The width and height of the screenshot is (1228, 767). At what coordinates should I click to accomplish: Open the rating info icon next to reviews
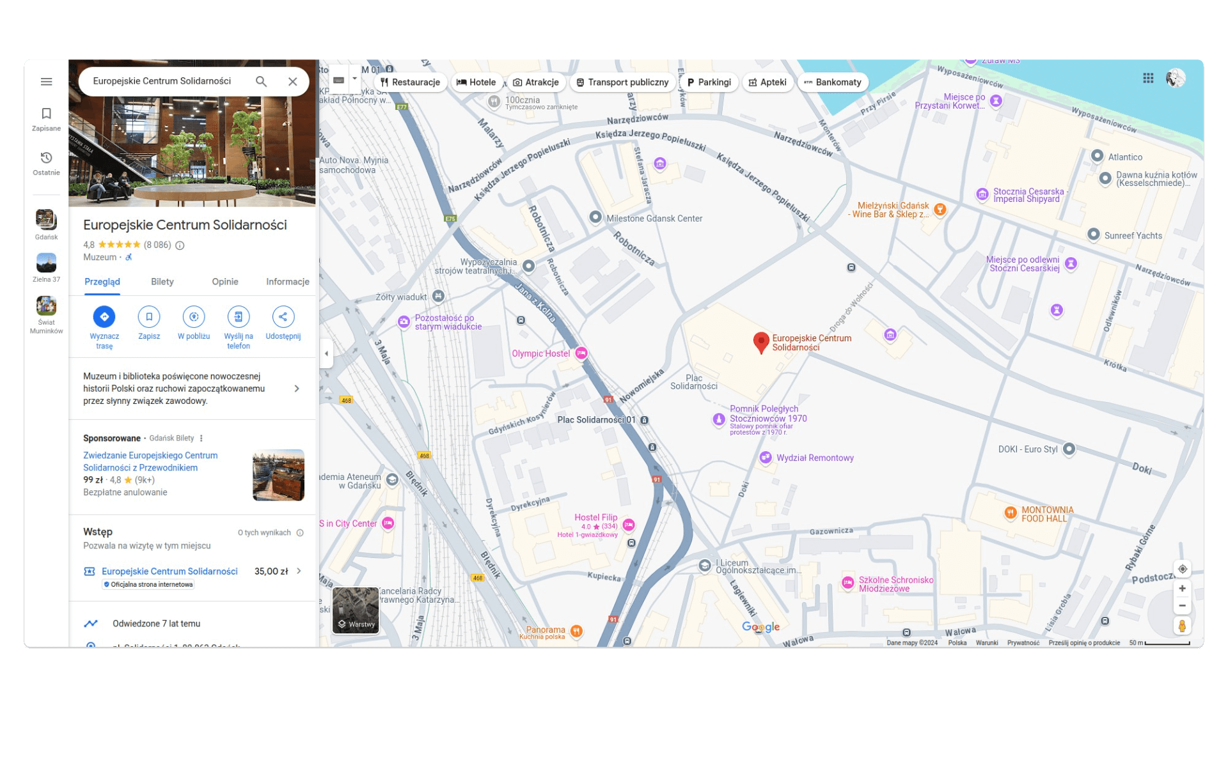(180, 245)
